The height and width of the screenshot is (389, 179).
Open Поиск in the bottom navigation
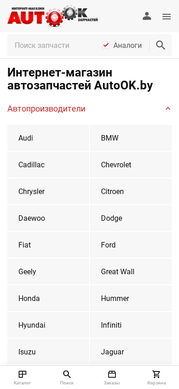click(x=67, y=377)
